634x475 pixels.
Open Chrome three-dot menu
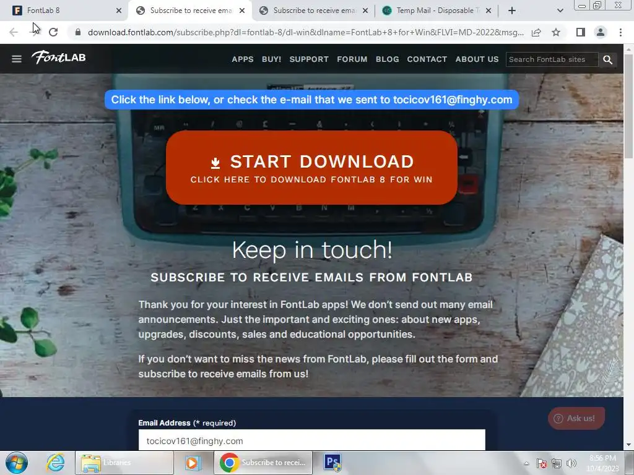point(620,32)
